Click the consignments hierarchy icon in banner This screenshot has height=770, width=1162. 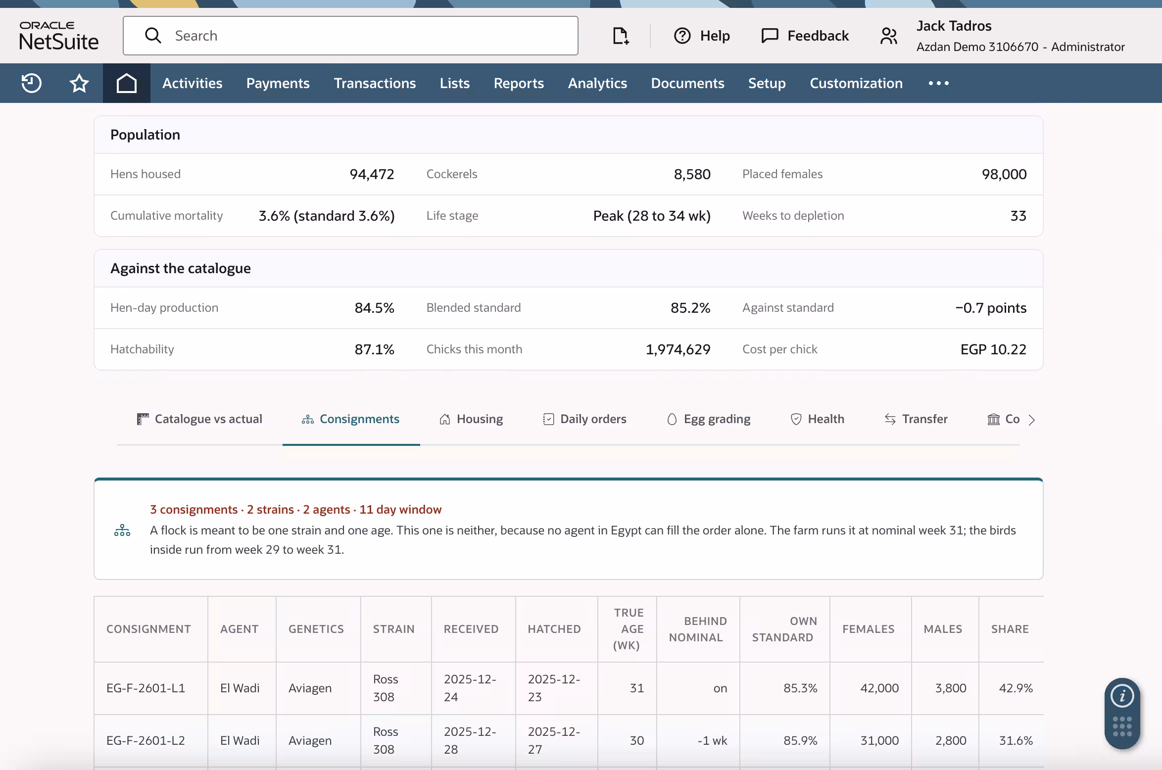pyautogui.click(x=122, y=530)
